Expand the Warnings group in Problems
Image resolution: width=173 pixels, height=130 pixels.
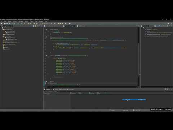pyautogui.click(x=45, y=95)
